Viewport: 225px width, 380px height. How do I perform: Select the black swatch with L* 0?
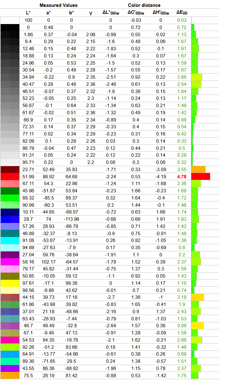[x=10, y=27]
